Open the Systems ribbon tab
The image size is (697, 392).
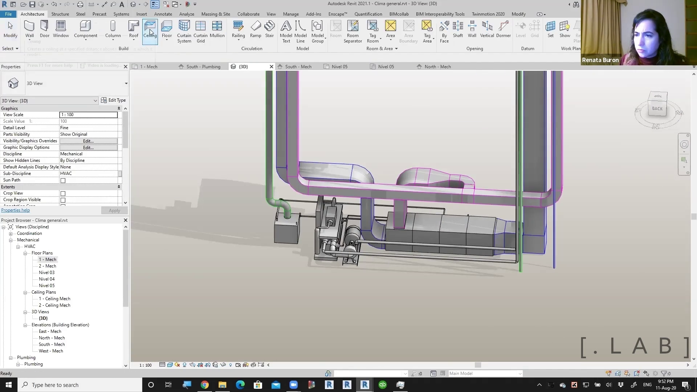121,14
